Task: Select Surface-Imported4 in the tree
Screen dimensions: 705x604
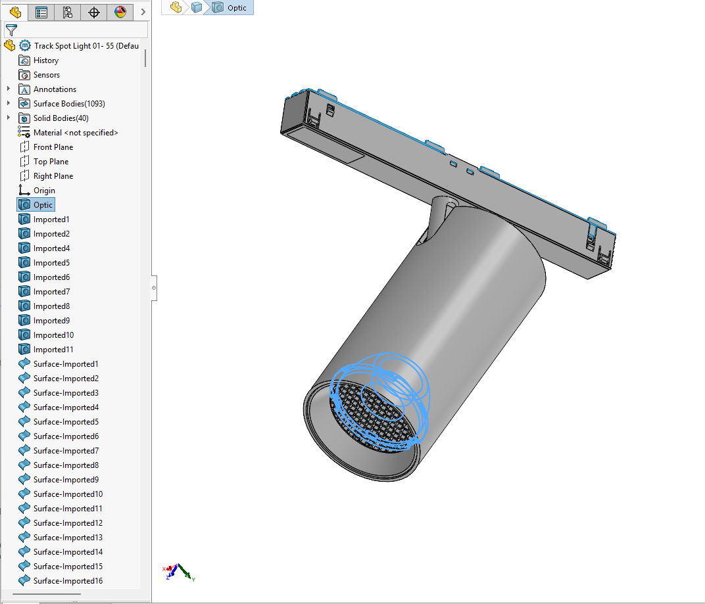Action: tap(66, 407)
